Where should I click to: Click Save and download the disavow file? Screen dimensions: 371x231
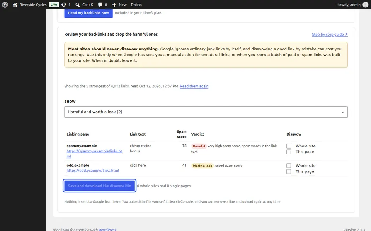(99, 186)
